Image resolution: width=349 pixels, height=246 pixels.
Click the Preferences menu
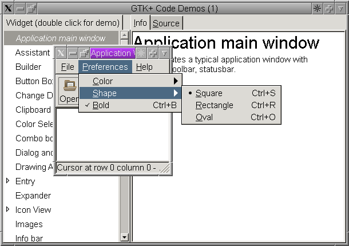click(105, 67)
